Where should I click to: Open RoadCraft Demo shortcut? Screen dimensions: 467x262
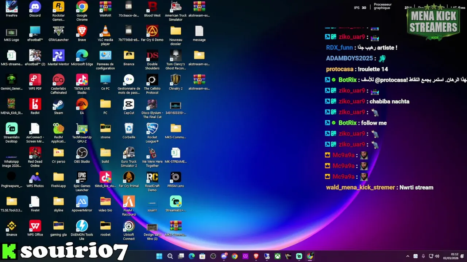[x=152, y=182]
